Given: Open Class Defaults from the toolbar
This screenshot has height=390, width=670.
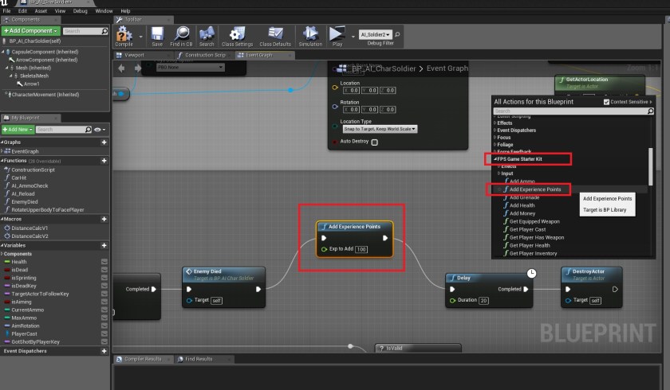Looking at the screenshot, I should [275, 36].
